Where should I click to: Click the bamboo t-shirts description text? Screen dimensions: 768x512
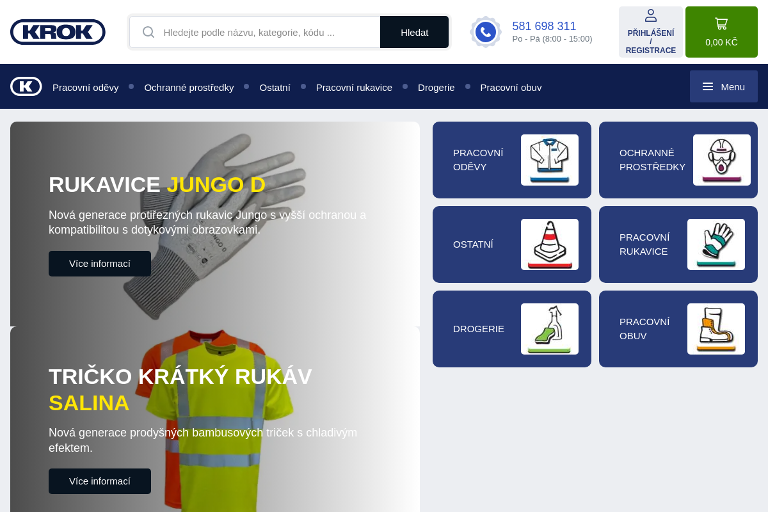tap(203, 440)
